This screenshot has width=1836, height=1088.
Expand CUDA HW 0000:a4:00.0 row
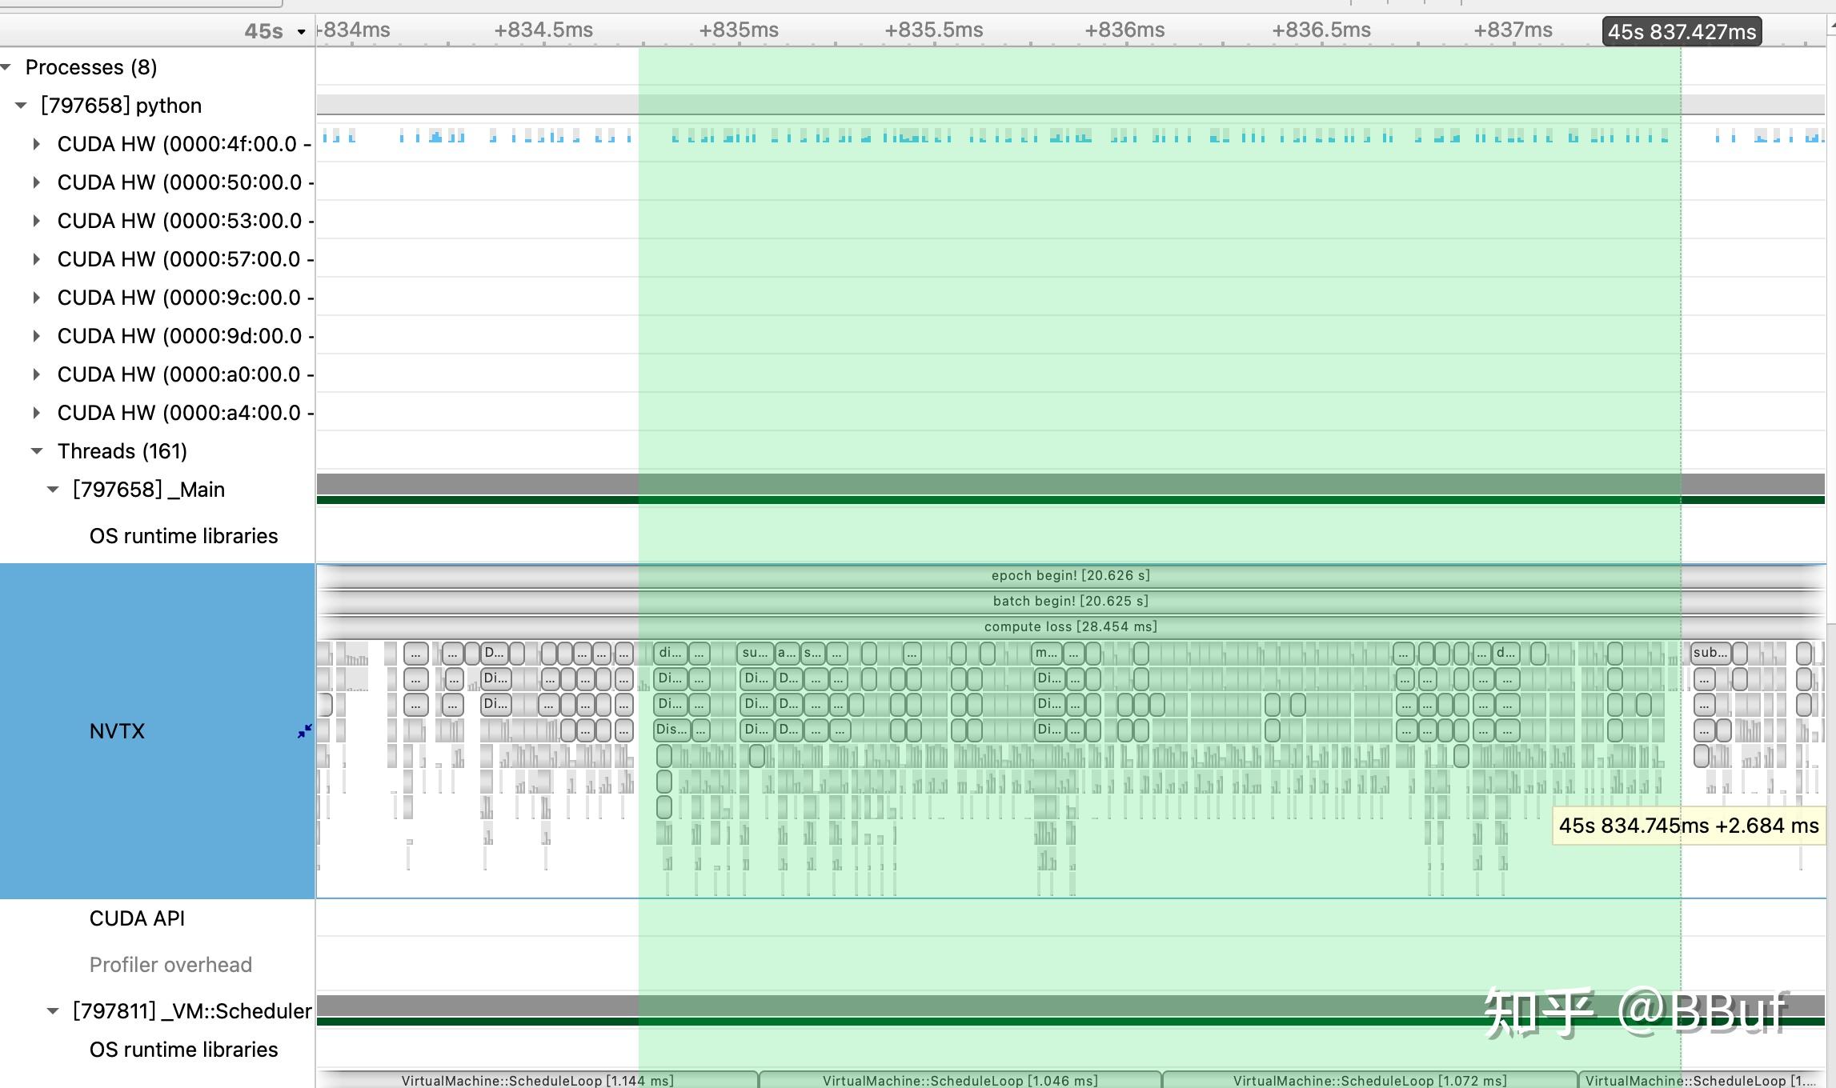pos(36,413)
